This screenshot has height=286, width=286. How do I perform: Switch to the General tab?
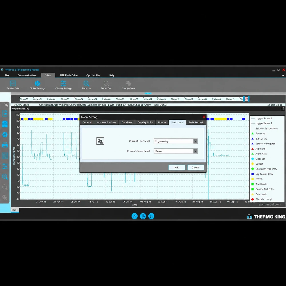[87, 122]
